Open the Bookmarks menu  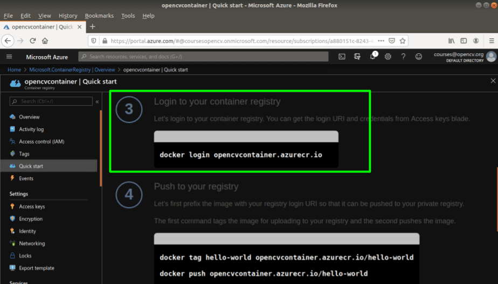click(x=99, y=16)
